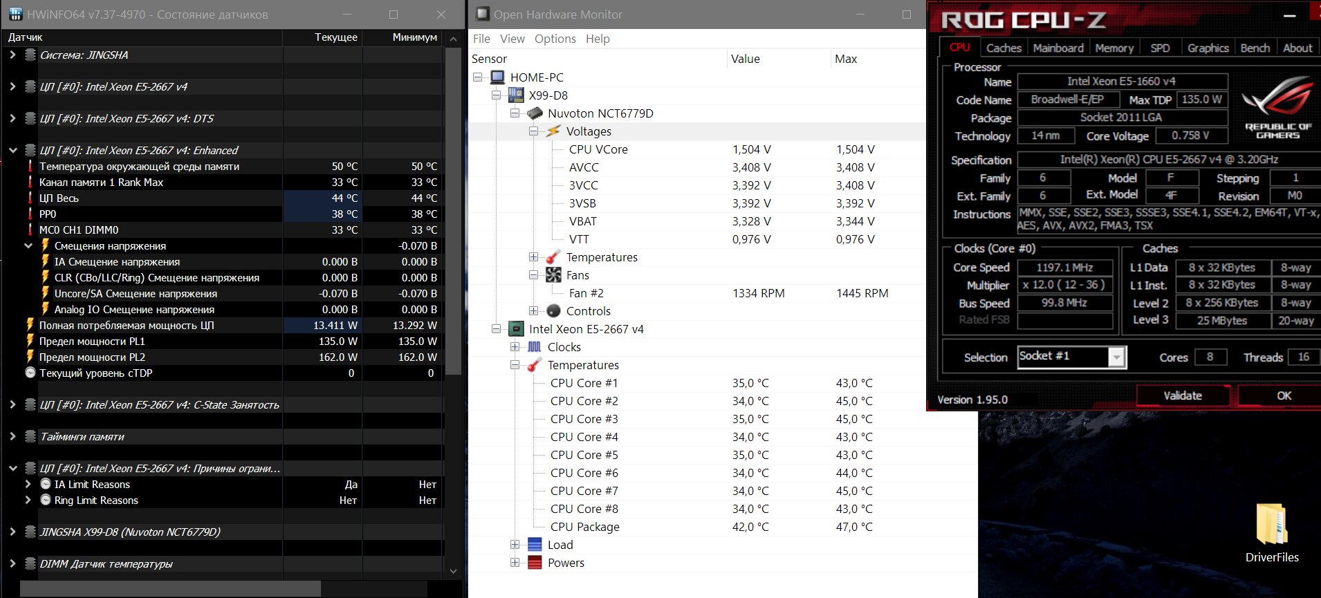Click the Intel Xeon E5-2667 v4 CPU icon
1321x598 pixels.
point(516,329)
